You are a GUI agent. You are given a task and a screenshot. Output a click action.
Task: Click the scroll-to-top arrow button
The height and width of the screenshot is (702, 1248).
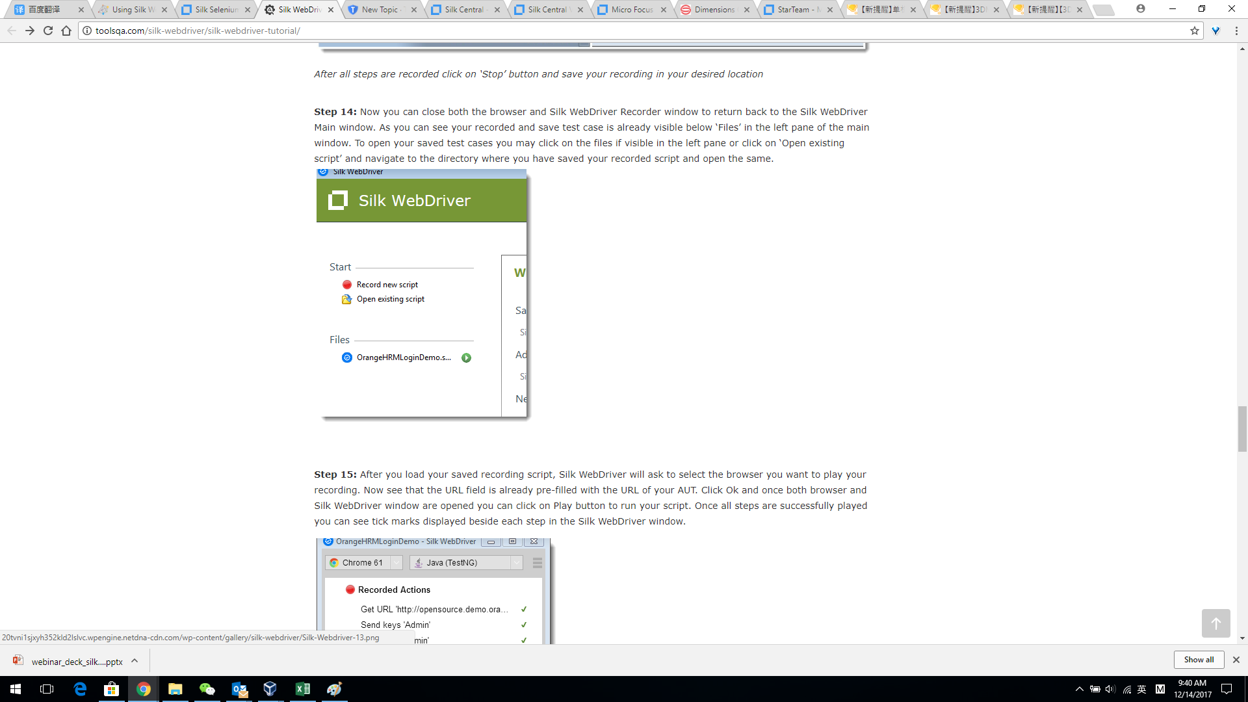[1215, 623]
